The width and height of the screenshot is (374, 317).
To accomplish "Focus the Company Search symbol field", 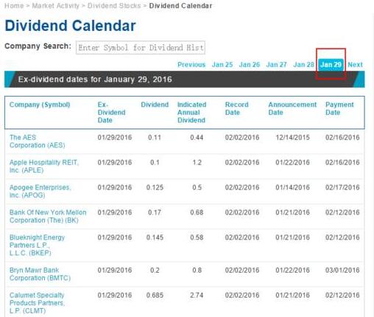I will coord(141,48).
